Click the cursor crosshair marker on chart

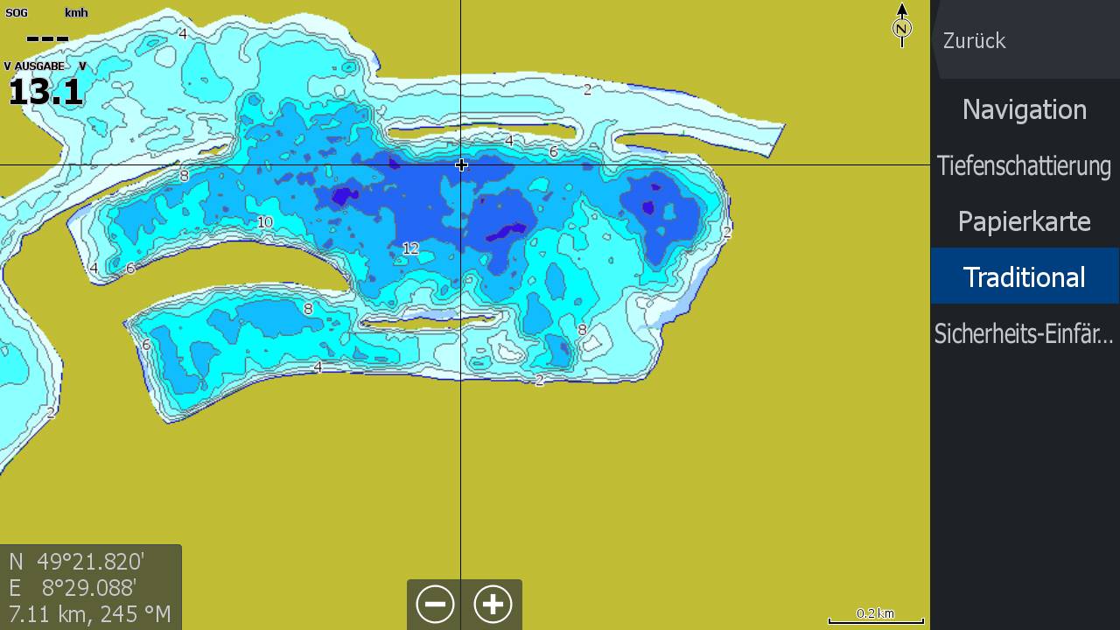click(461, 164)
